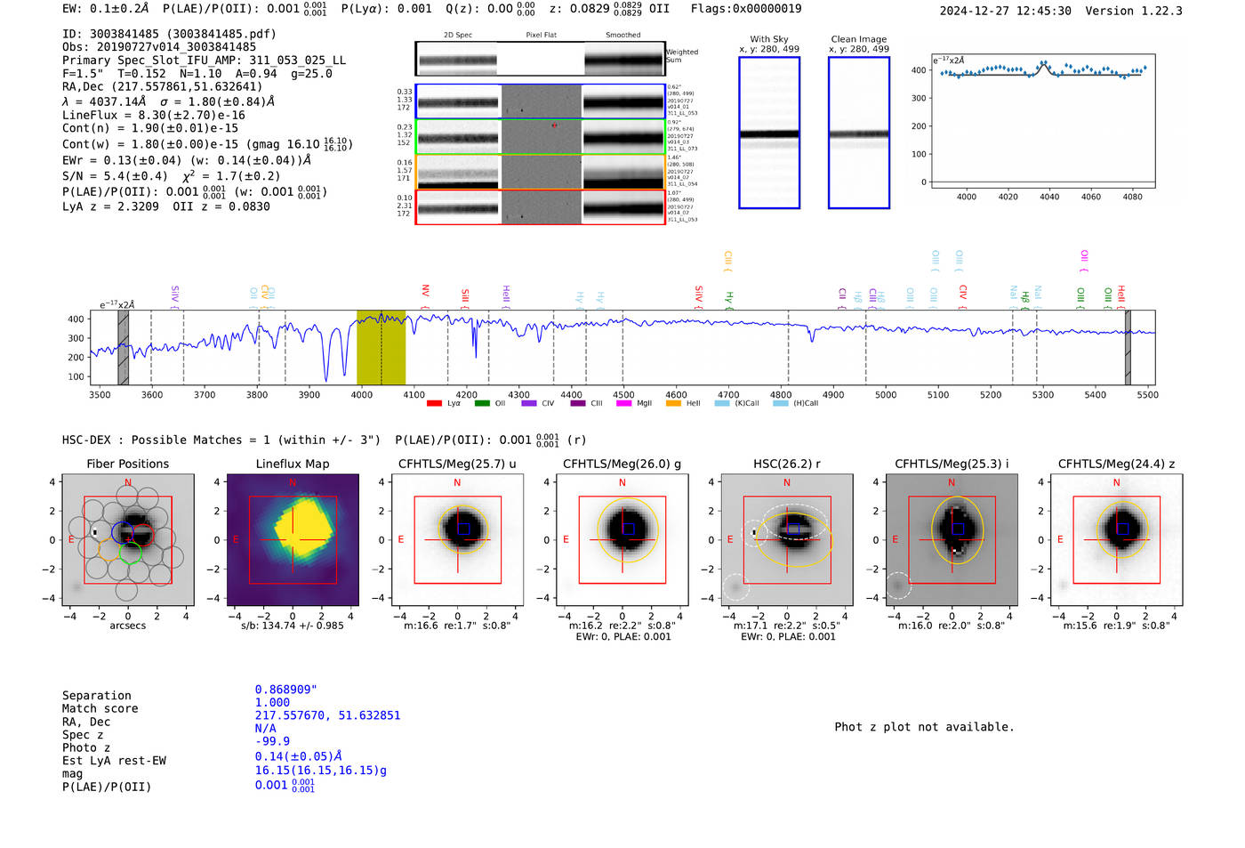Click the s/b: 134.74 +/- 0.985 caption
Screen dimensions: 1245x848
coord(293,626)
